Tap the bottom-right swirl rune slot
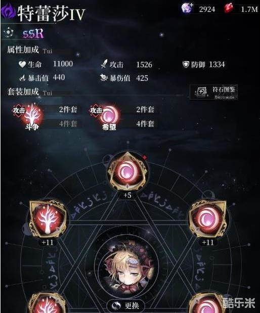 click(206, 303)
